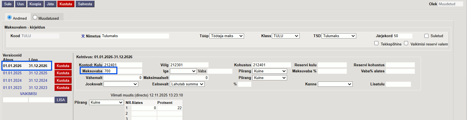Expand the Eelnevalt dropdown Lahutab summa
The image size is (467, 120).
187,84
